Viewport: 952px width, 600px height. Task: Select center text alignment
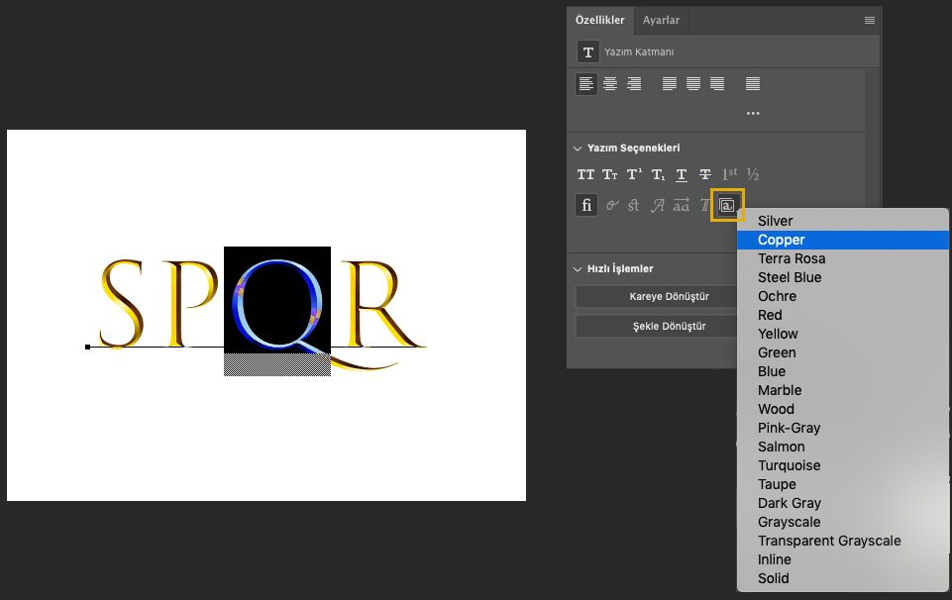608,84
